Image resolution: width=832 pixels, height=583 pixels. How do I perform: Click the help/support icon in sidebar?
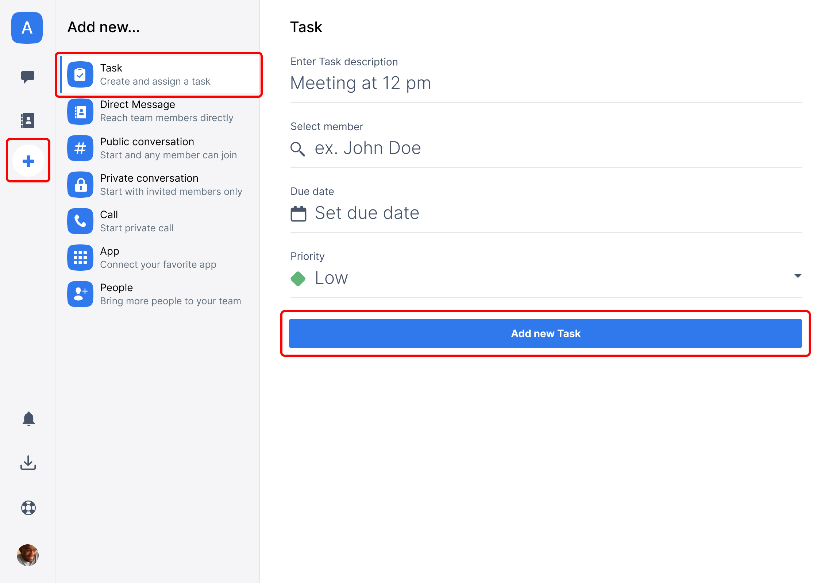(x=28, y=506)
